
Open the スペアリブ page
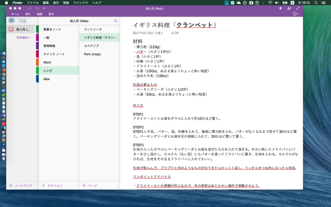[x=100, y=46]
